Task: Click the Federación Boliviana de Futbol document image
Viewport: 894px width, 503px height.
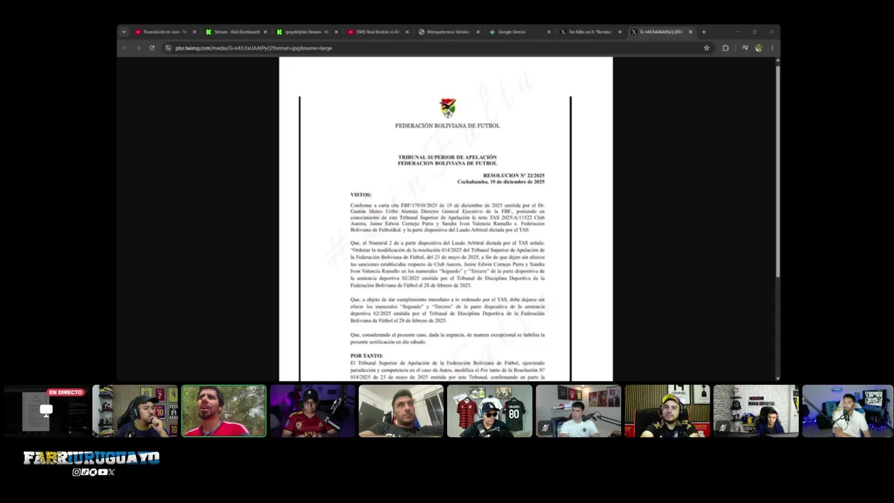Action: click(x=446, y=219)
